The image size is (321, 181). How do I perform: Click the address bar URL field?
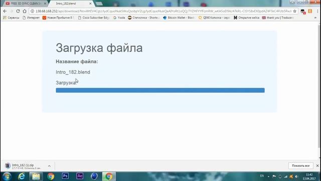[164, 11]
